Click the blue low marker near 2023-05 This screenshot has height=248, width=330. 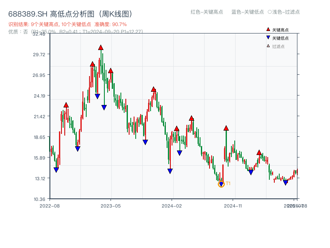coord(103,107)
